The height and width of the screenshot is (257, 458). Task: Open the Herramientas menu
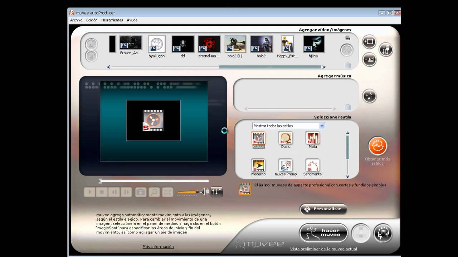tap(112, 20)
